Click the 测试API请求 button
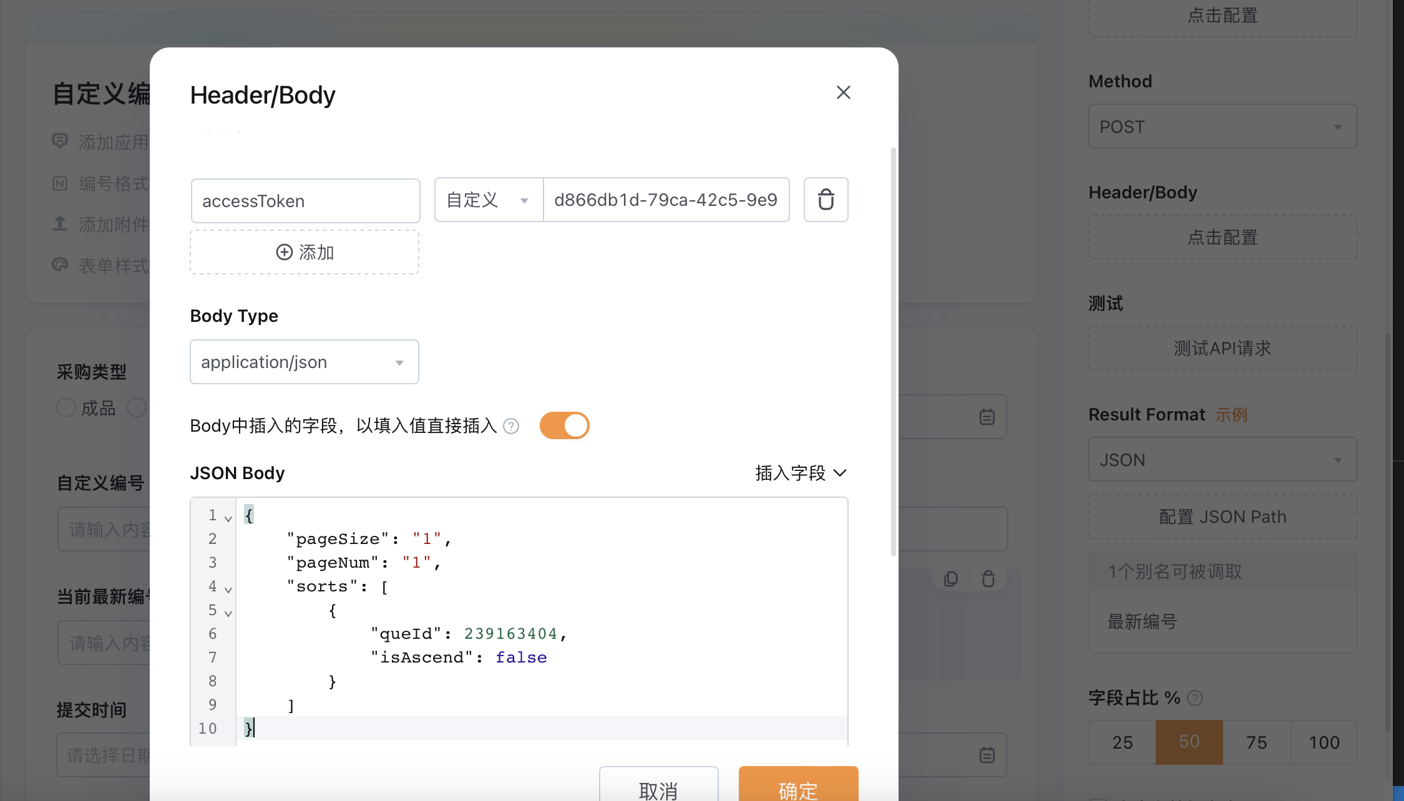 [1222, 348]
